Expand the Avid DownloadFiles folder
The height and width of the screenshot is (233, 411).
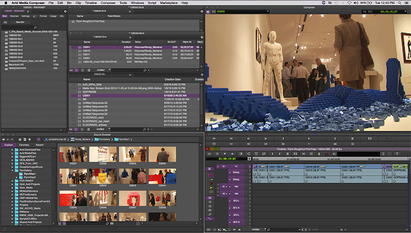pos(12,150)
